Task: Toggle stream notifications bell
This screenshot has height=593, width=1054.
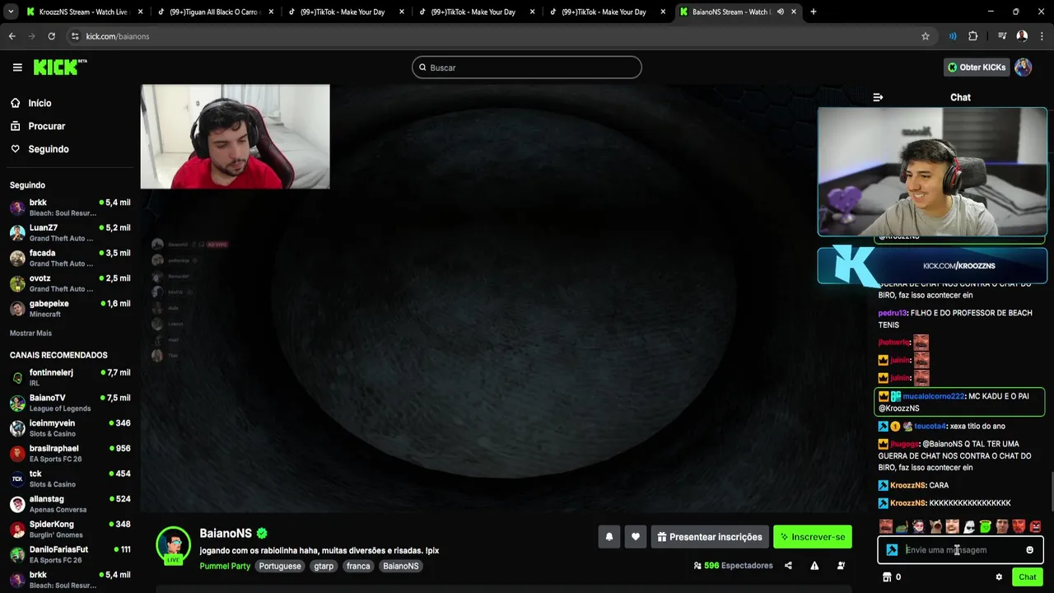Action: [609, 537]
